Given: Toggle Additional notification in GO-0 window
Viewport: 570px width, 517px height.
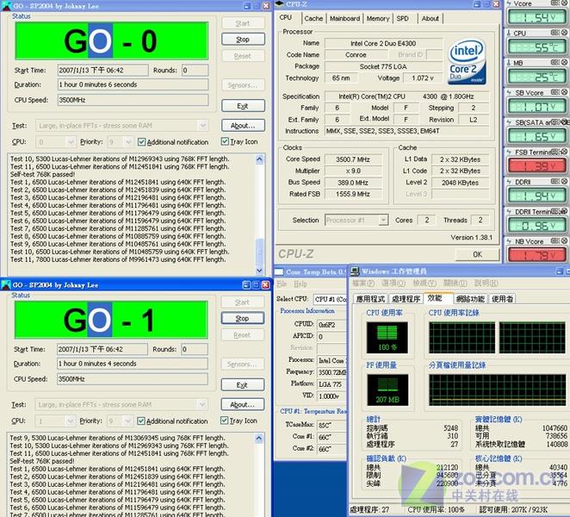Looking at the screenshot, I should pos(142,142).
